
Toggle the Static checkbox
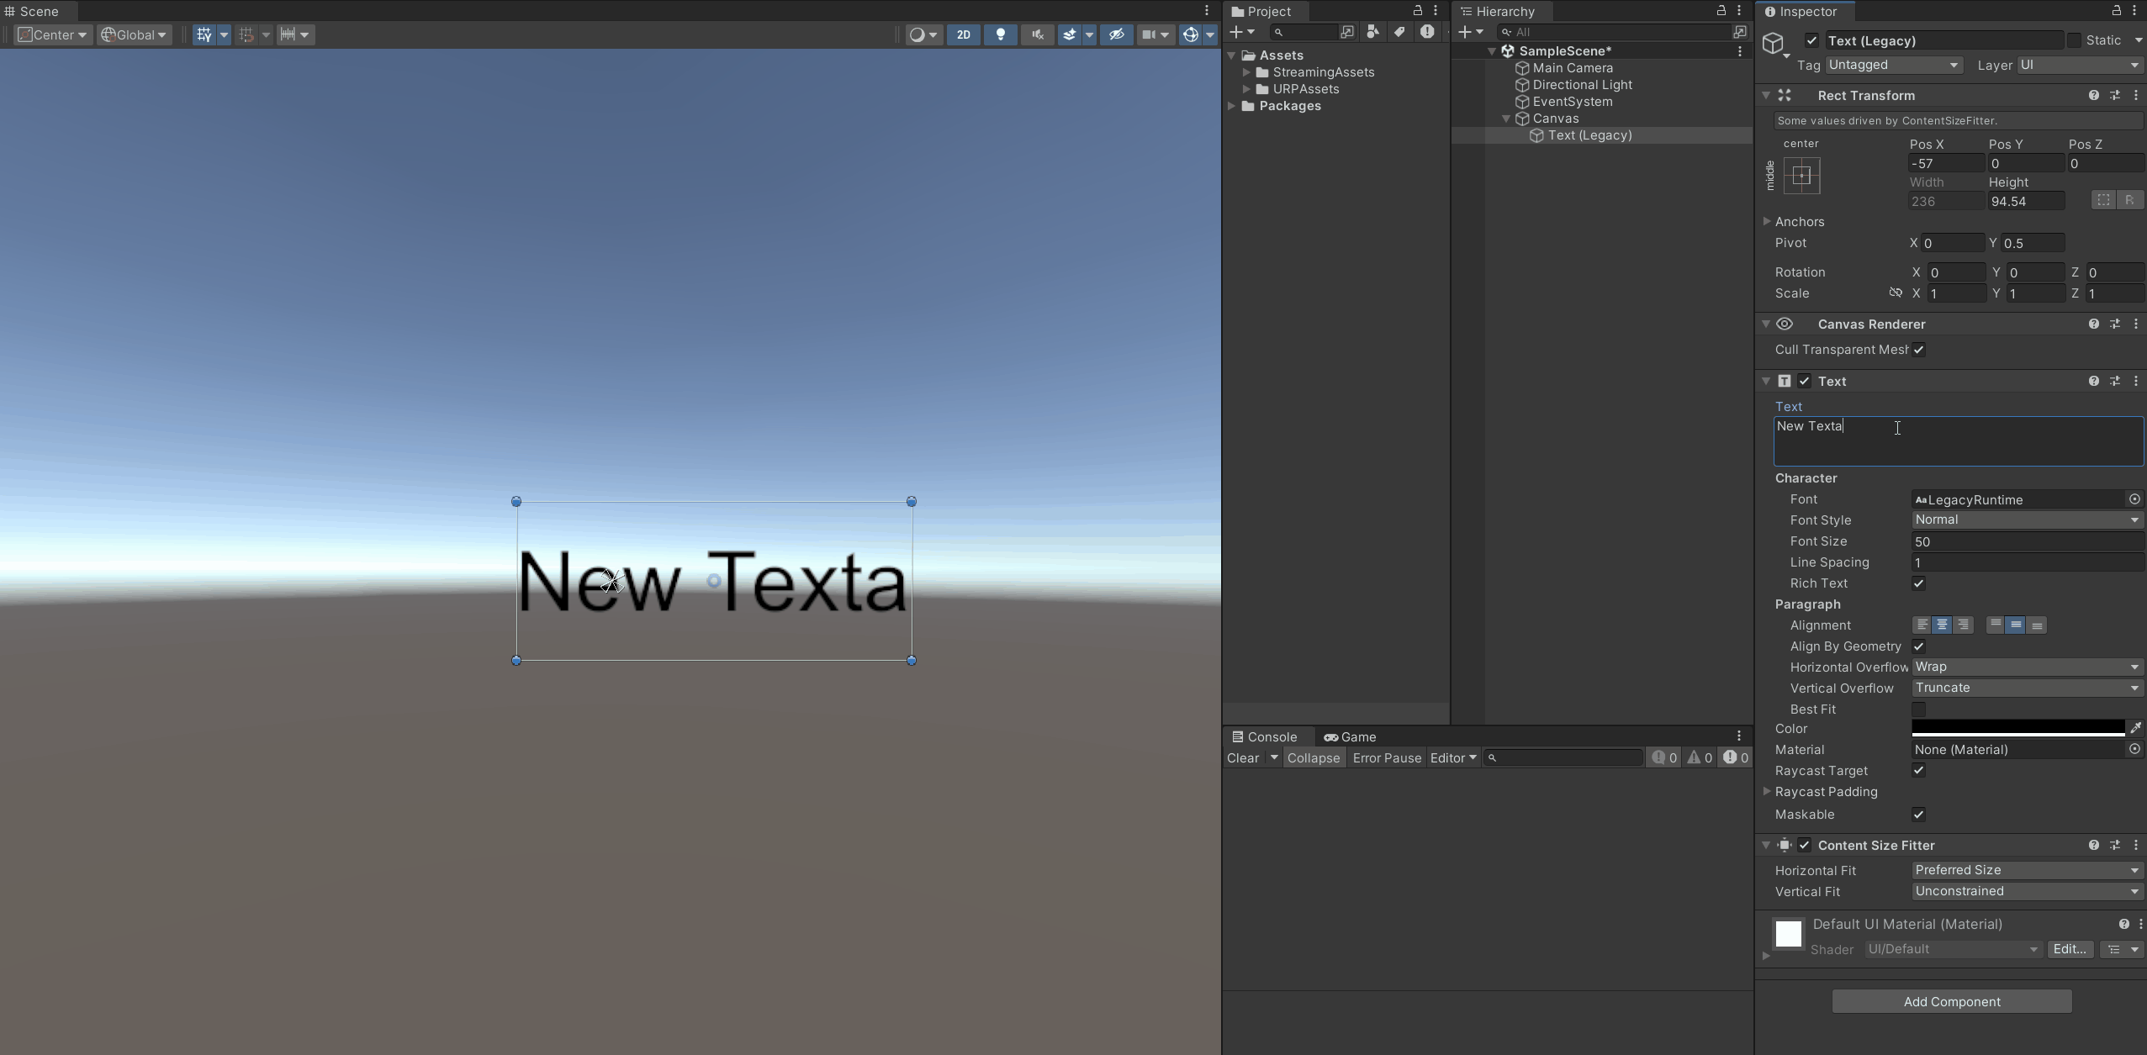click(x=2074, y=40)
